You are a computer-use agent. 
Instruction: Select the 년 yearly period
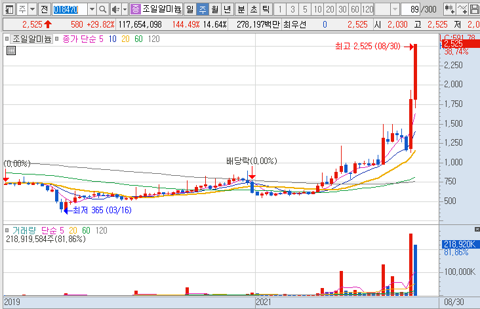pos(227,9)
